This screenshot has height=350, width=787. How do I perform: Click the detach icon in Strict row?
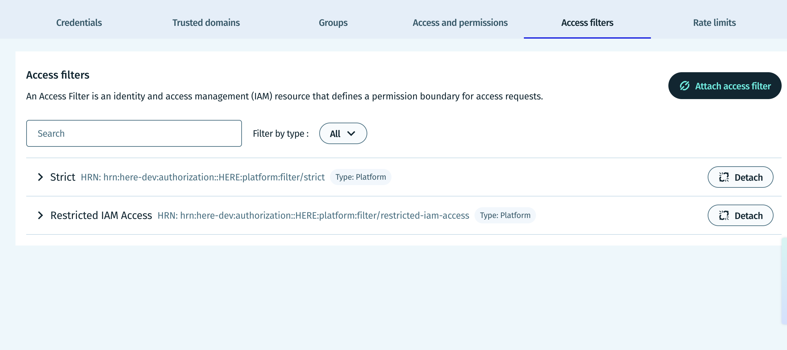point(724,177)
